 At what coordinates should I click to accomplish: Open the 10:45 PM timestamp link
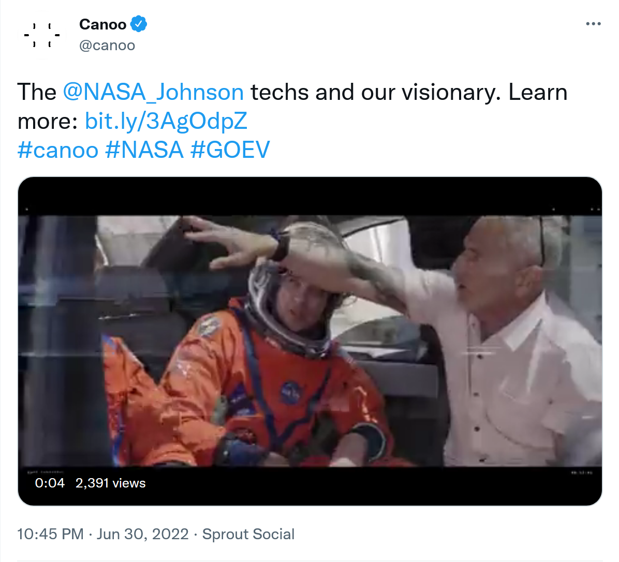pyautogui.click(x=50, y=534)
